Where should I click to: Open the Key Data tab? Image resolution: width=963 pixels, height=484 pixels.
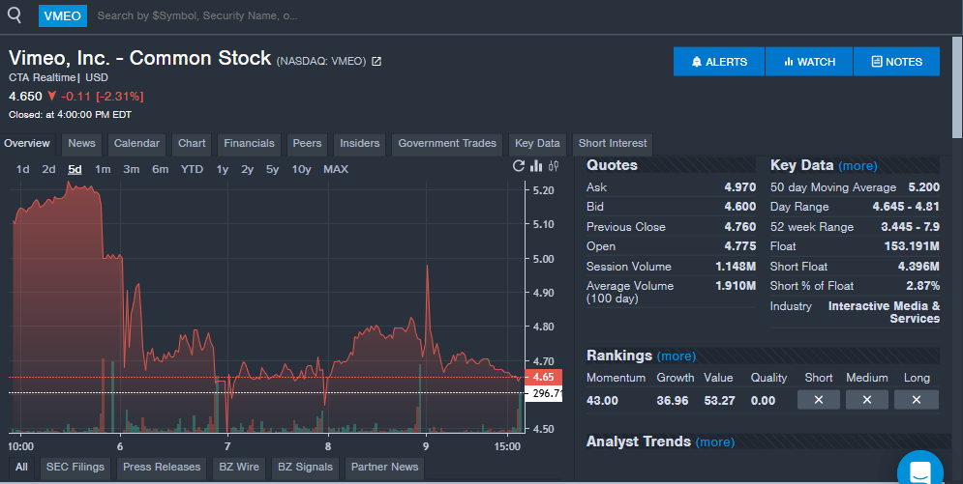point(537,143)
